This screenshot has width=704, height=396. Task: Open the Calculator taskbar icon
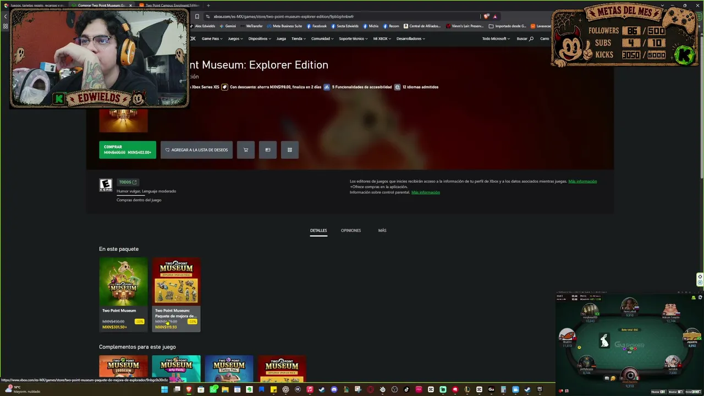503,390
